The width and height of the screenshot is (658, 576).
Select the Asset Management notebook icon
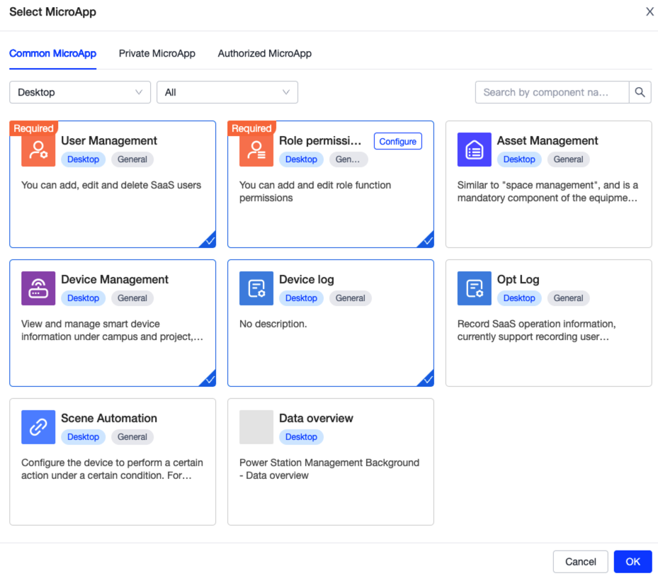coord(475,149)
